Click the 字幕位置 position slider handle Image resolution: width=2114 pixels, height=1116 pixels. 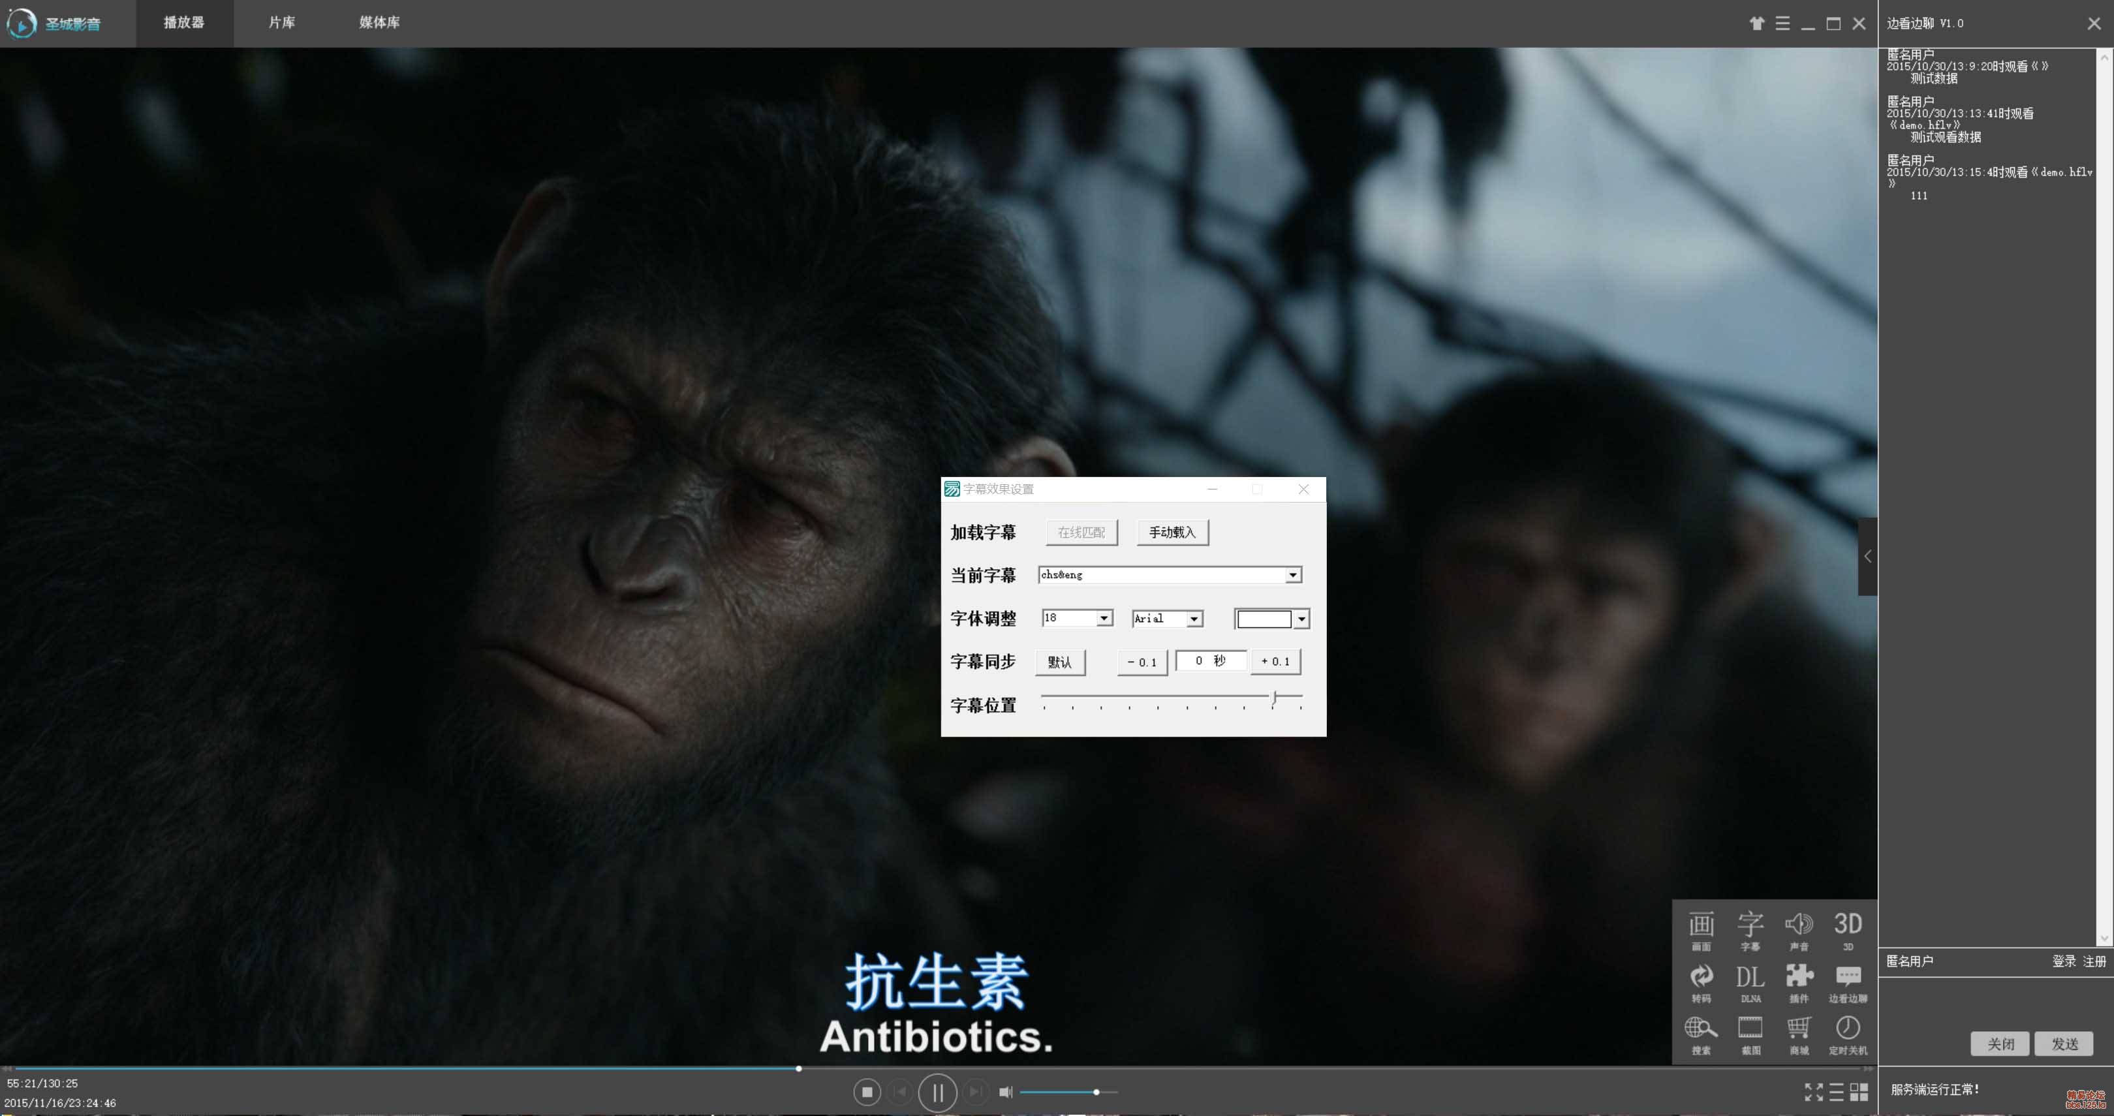pos(1275,698)
